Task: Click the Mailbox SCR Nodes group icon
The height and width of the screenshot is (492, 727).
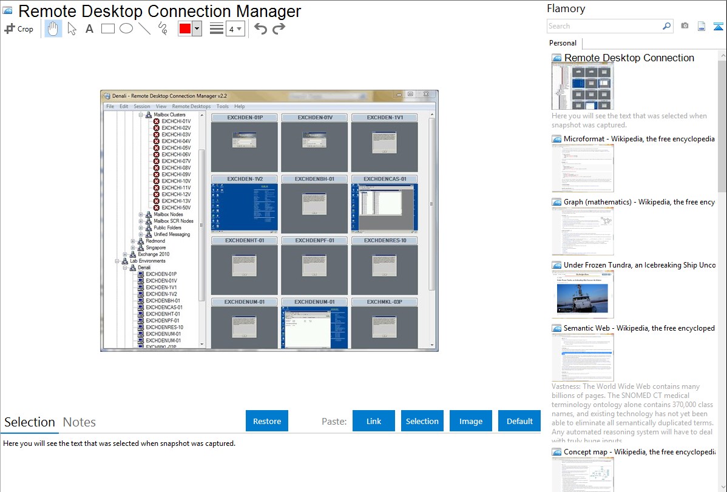Action: coord(148,221)
